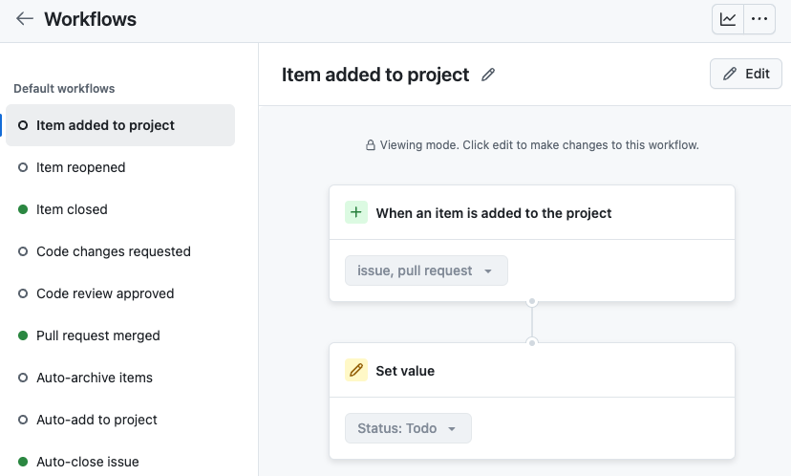
Task: Open the three-dots more options menu
Action: coord(759,19)
